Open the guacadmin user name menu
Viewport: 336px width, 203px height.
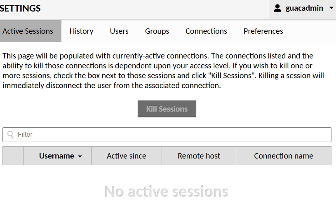point(304,8)
